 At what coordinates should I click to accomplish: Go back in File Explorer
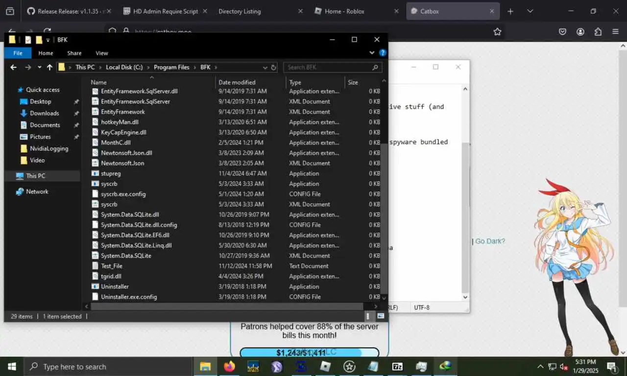tap(14, 68)
